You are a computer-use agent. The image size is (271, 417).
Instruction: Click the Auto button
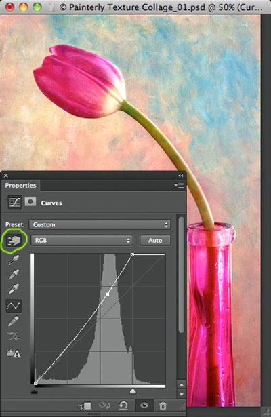[x=155, y=241]
